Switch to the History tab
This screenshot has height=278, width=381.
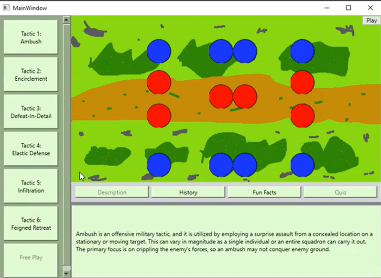[188, 192]
